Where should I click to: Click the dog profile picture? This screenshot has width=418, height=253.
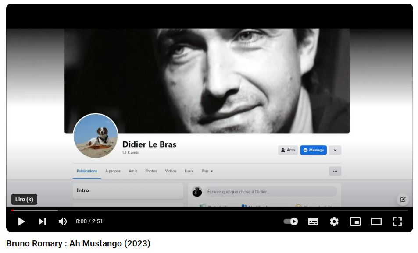[96, 136]
